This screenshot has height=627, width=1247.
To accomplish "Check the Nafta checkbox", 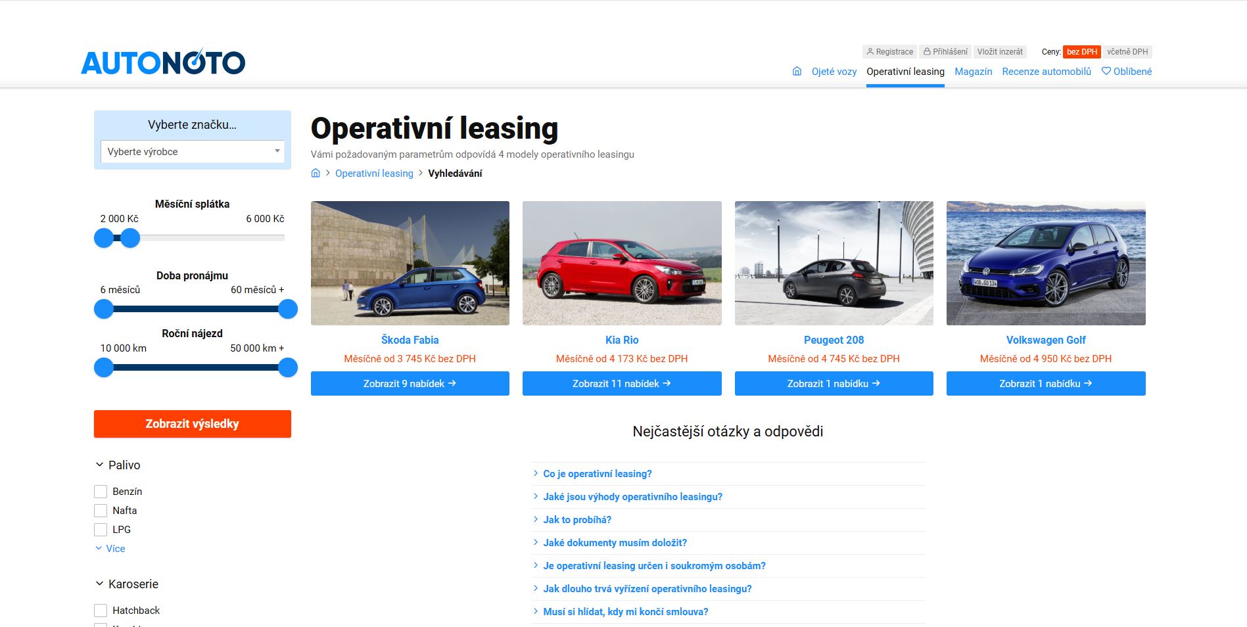I will click(101, 511).
